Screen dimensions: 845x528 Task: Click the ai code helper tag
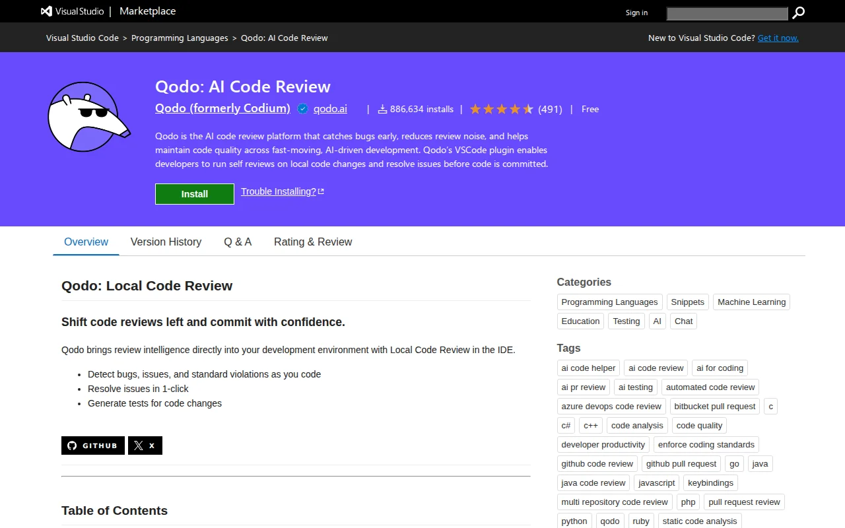[x=588, y=368]
